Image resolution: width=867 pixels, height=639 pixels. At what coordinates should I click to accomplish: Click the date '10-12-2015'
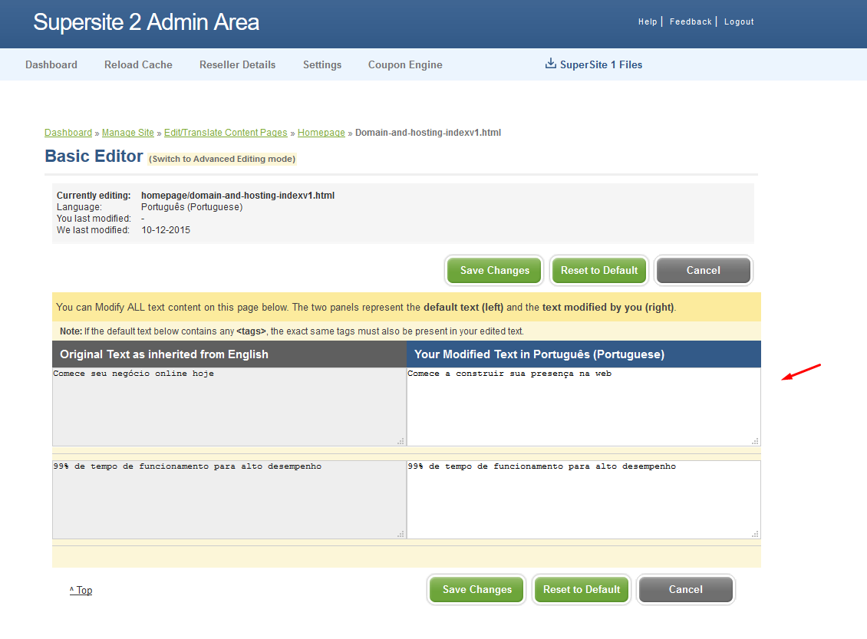(165, 230)
